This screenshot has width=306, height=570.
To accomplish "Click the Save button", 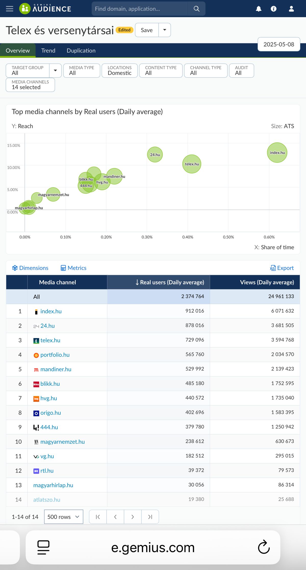I will 147,30.
